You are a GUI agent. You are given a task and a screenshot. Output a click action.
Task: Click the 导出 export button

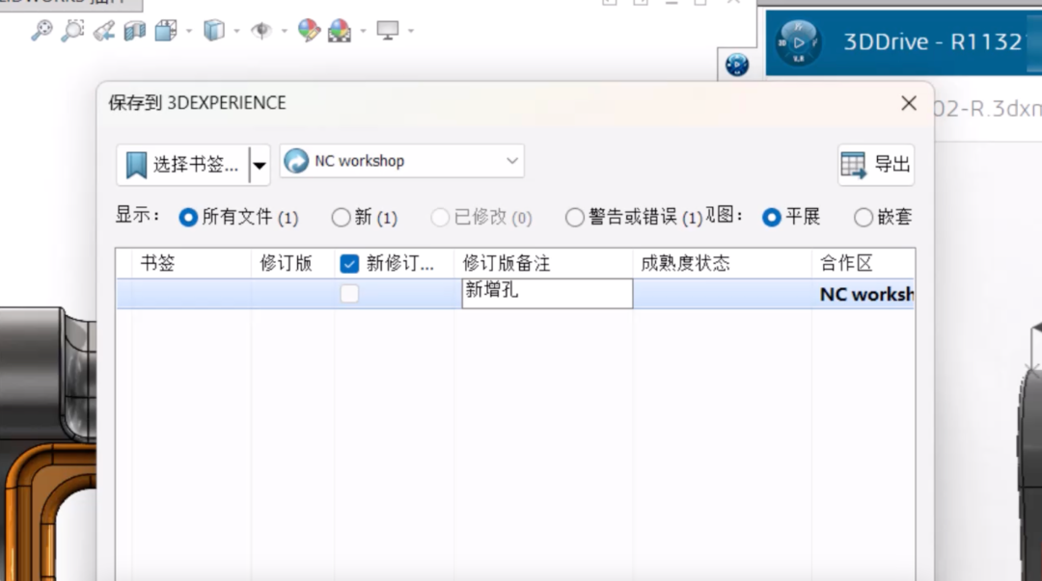tap(876, 165)
